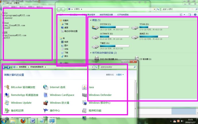Select the 系统区 (F:) drive

click(x=150, y=36)
